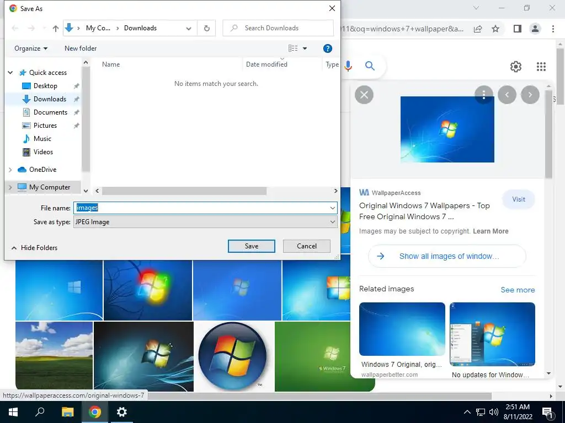The width and height of the screenshot is (565, 423).
Task: Close the image preview panel
Action: click(364, 95)
